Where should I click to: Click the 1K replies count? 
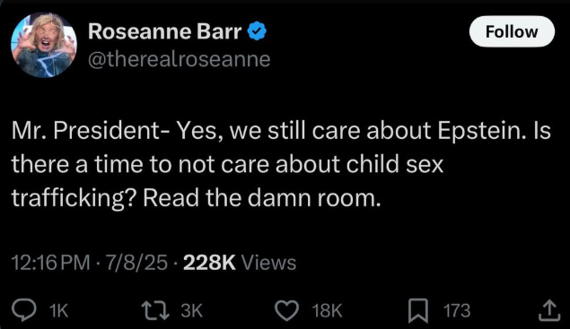(x=58, y=310)
